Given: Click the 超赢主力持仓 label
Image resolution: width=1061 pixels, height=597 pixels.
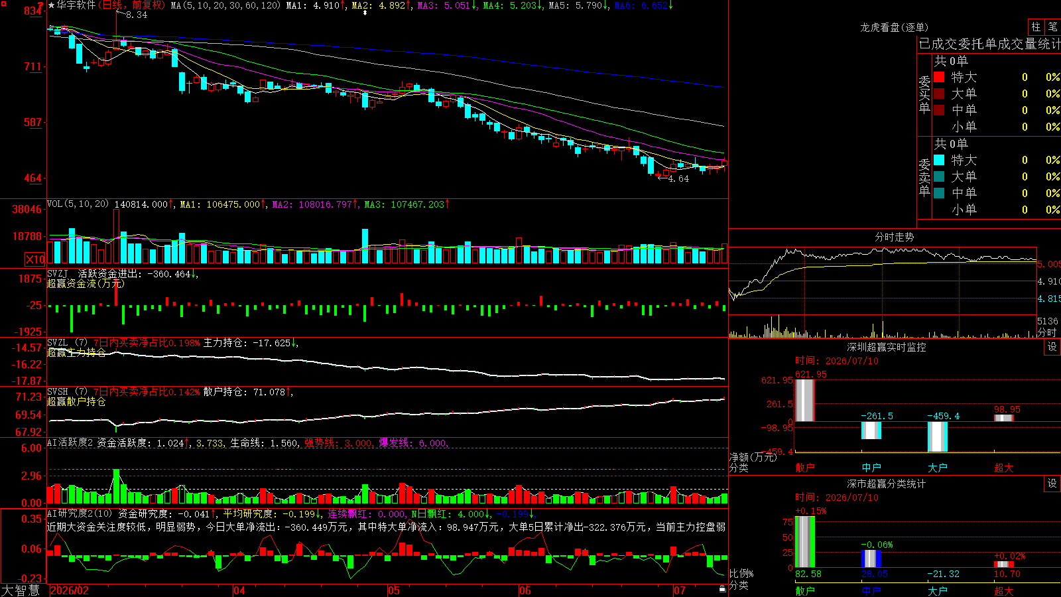Looking at the screenshot, I should [x=76, y=352].
